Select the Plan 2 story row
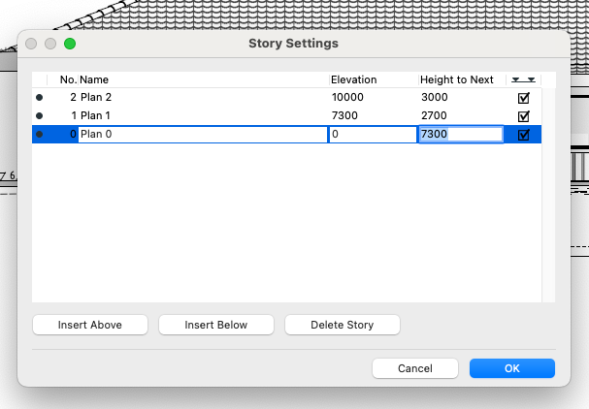 (194, 98)
